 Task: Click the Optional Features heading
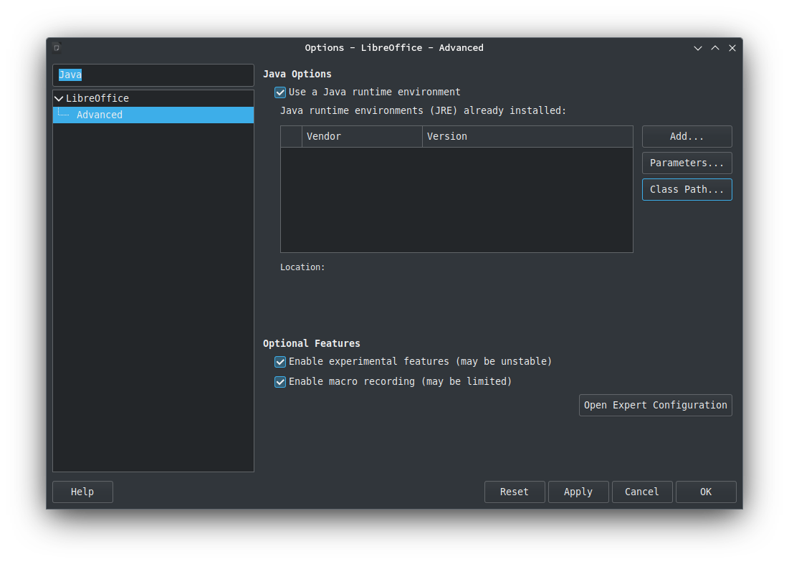pos(312,344)
